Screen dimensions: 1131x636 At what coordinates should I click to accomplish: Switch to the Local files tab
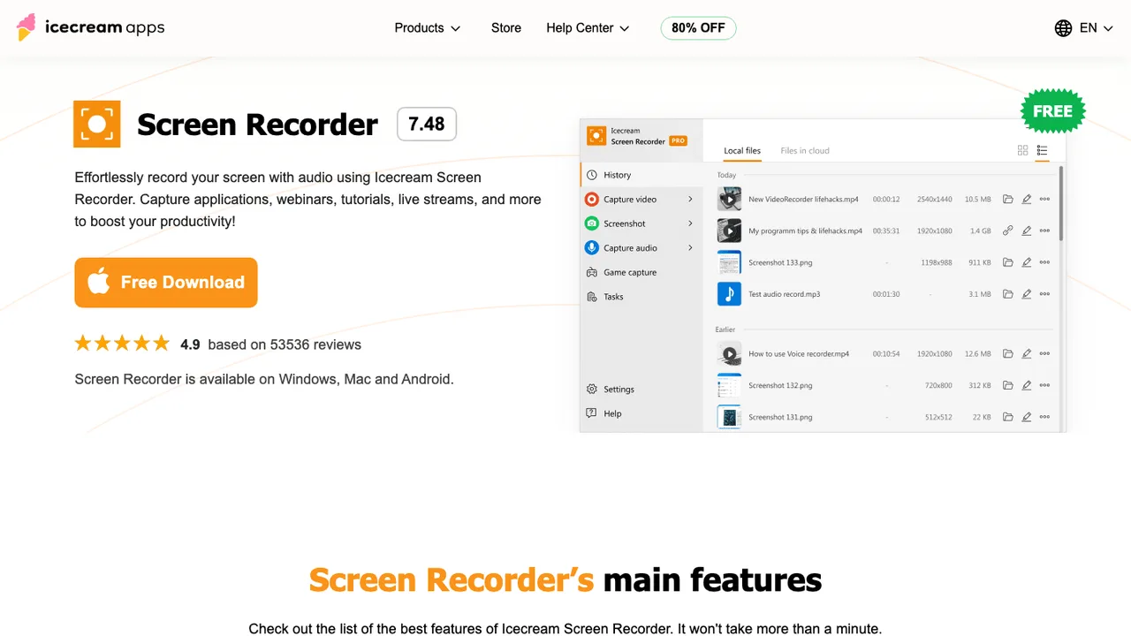(x=742, y=151)
